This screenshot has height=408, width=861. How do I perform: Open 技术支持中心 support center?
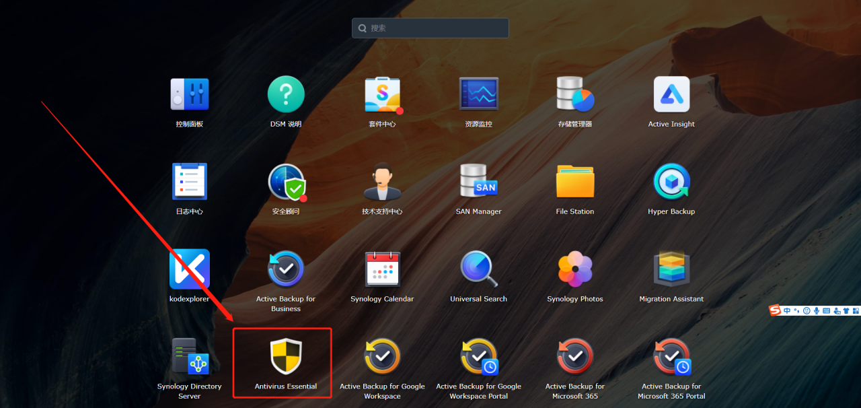[x=382, y=181]
